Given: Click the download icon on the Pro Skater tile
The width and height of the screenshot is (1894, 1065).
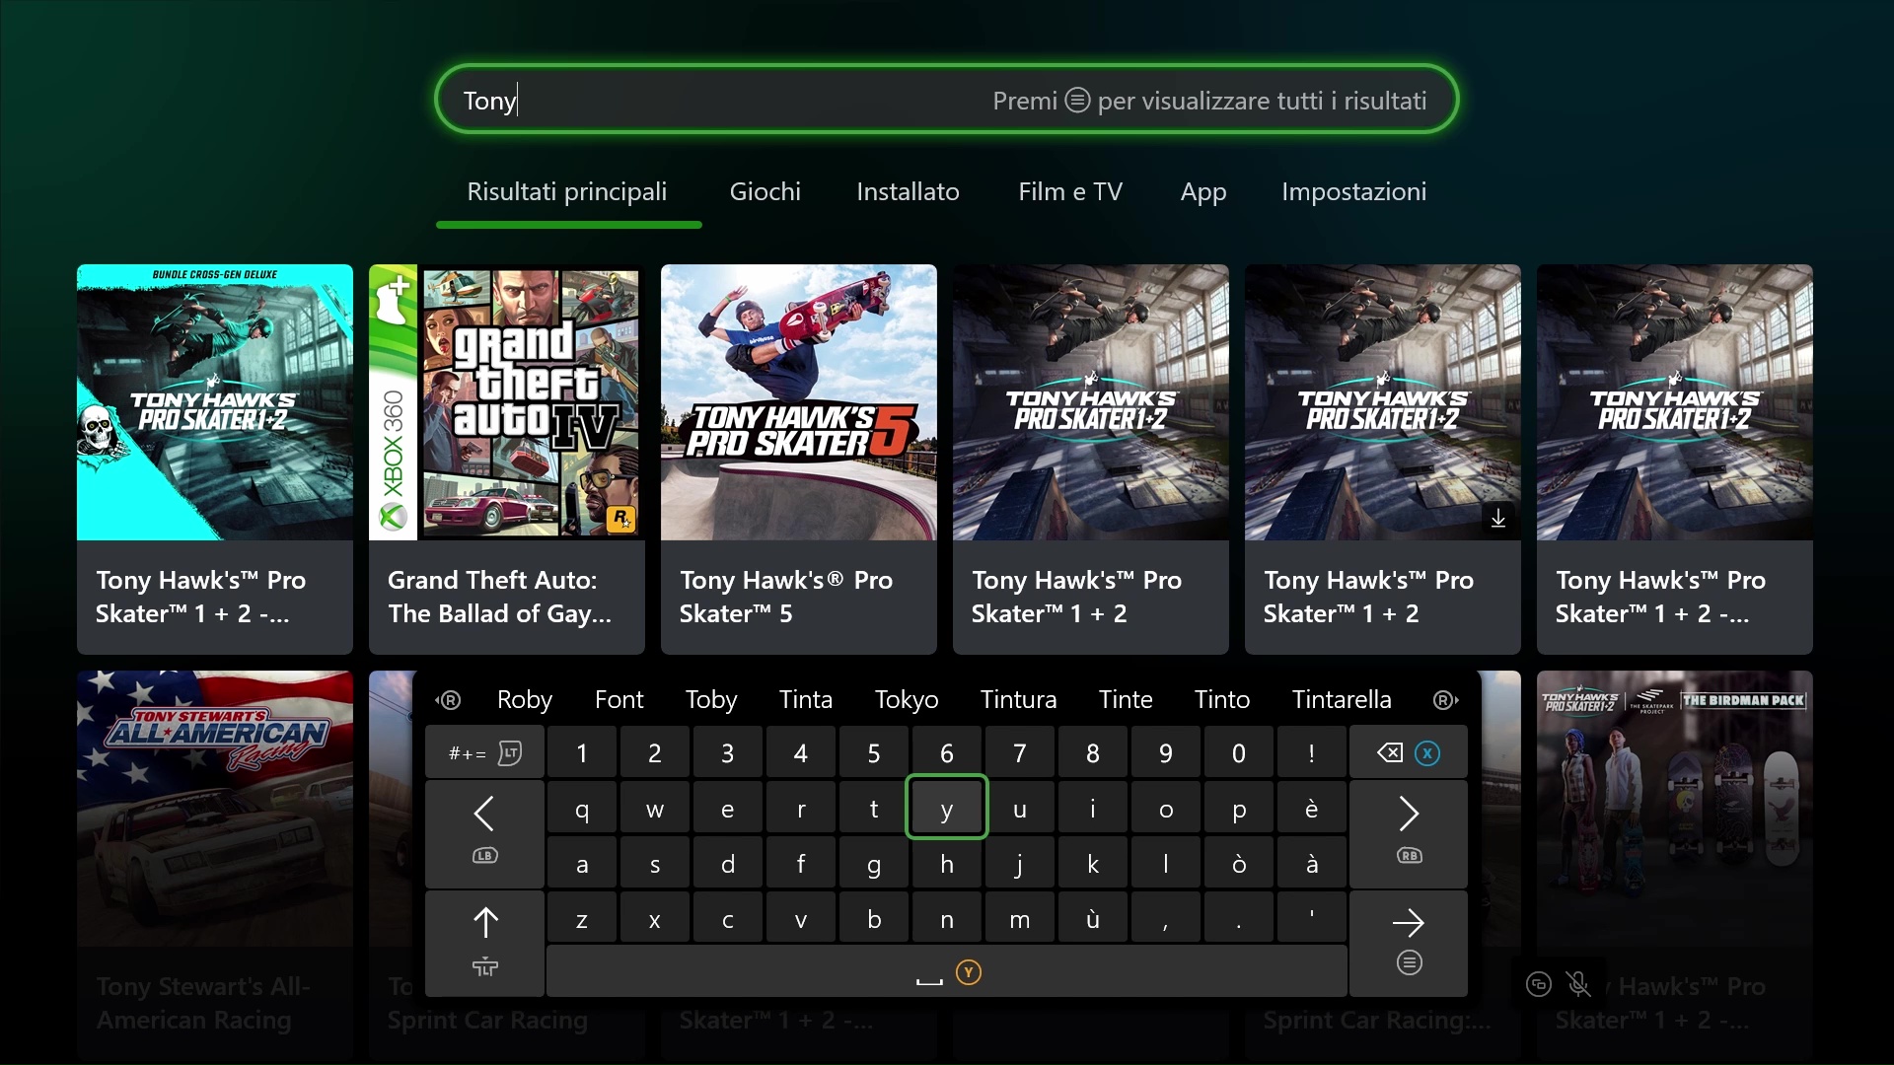Looking at the screenshot, I should [1498, 518].
